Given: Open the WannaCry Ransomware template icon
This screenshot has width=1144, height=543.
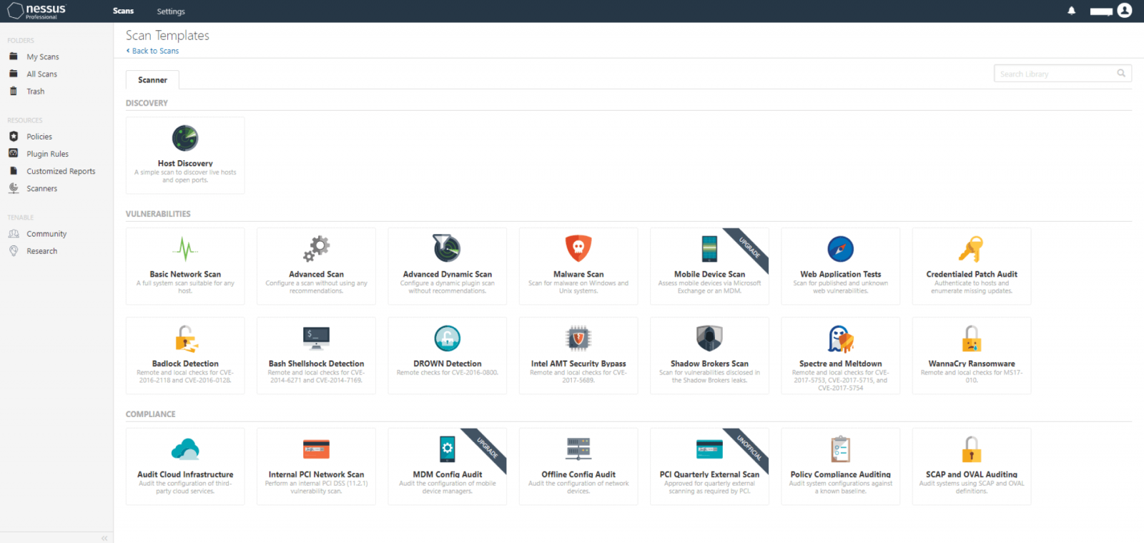Looking at the screenshot, I should 971,338.
